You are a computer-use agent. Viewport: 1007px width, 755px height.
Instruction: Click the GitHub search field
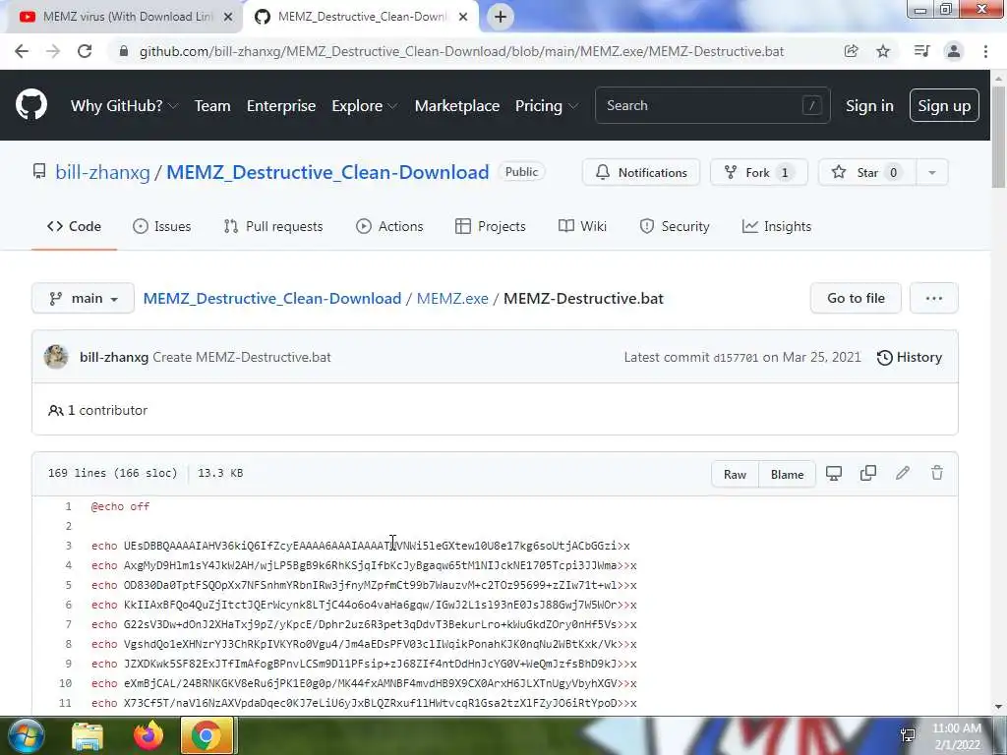pyautogui.click(x=712, y=105)
